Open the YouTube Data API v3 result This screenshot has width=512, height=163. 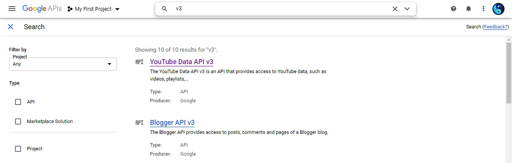click(182, 62)
